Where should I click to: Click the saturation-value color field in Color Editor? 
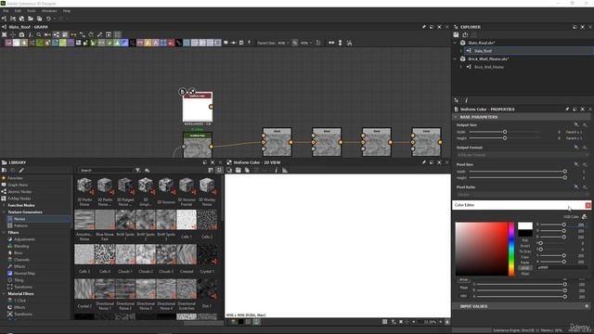point(482,249)
